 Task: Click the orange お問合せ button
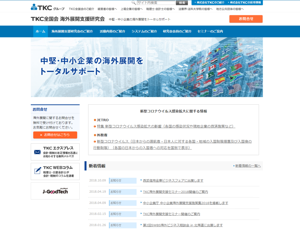pyautogui.click(x=246, y=19)
